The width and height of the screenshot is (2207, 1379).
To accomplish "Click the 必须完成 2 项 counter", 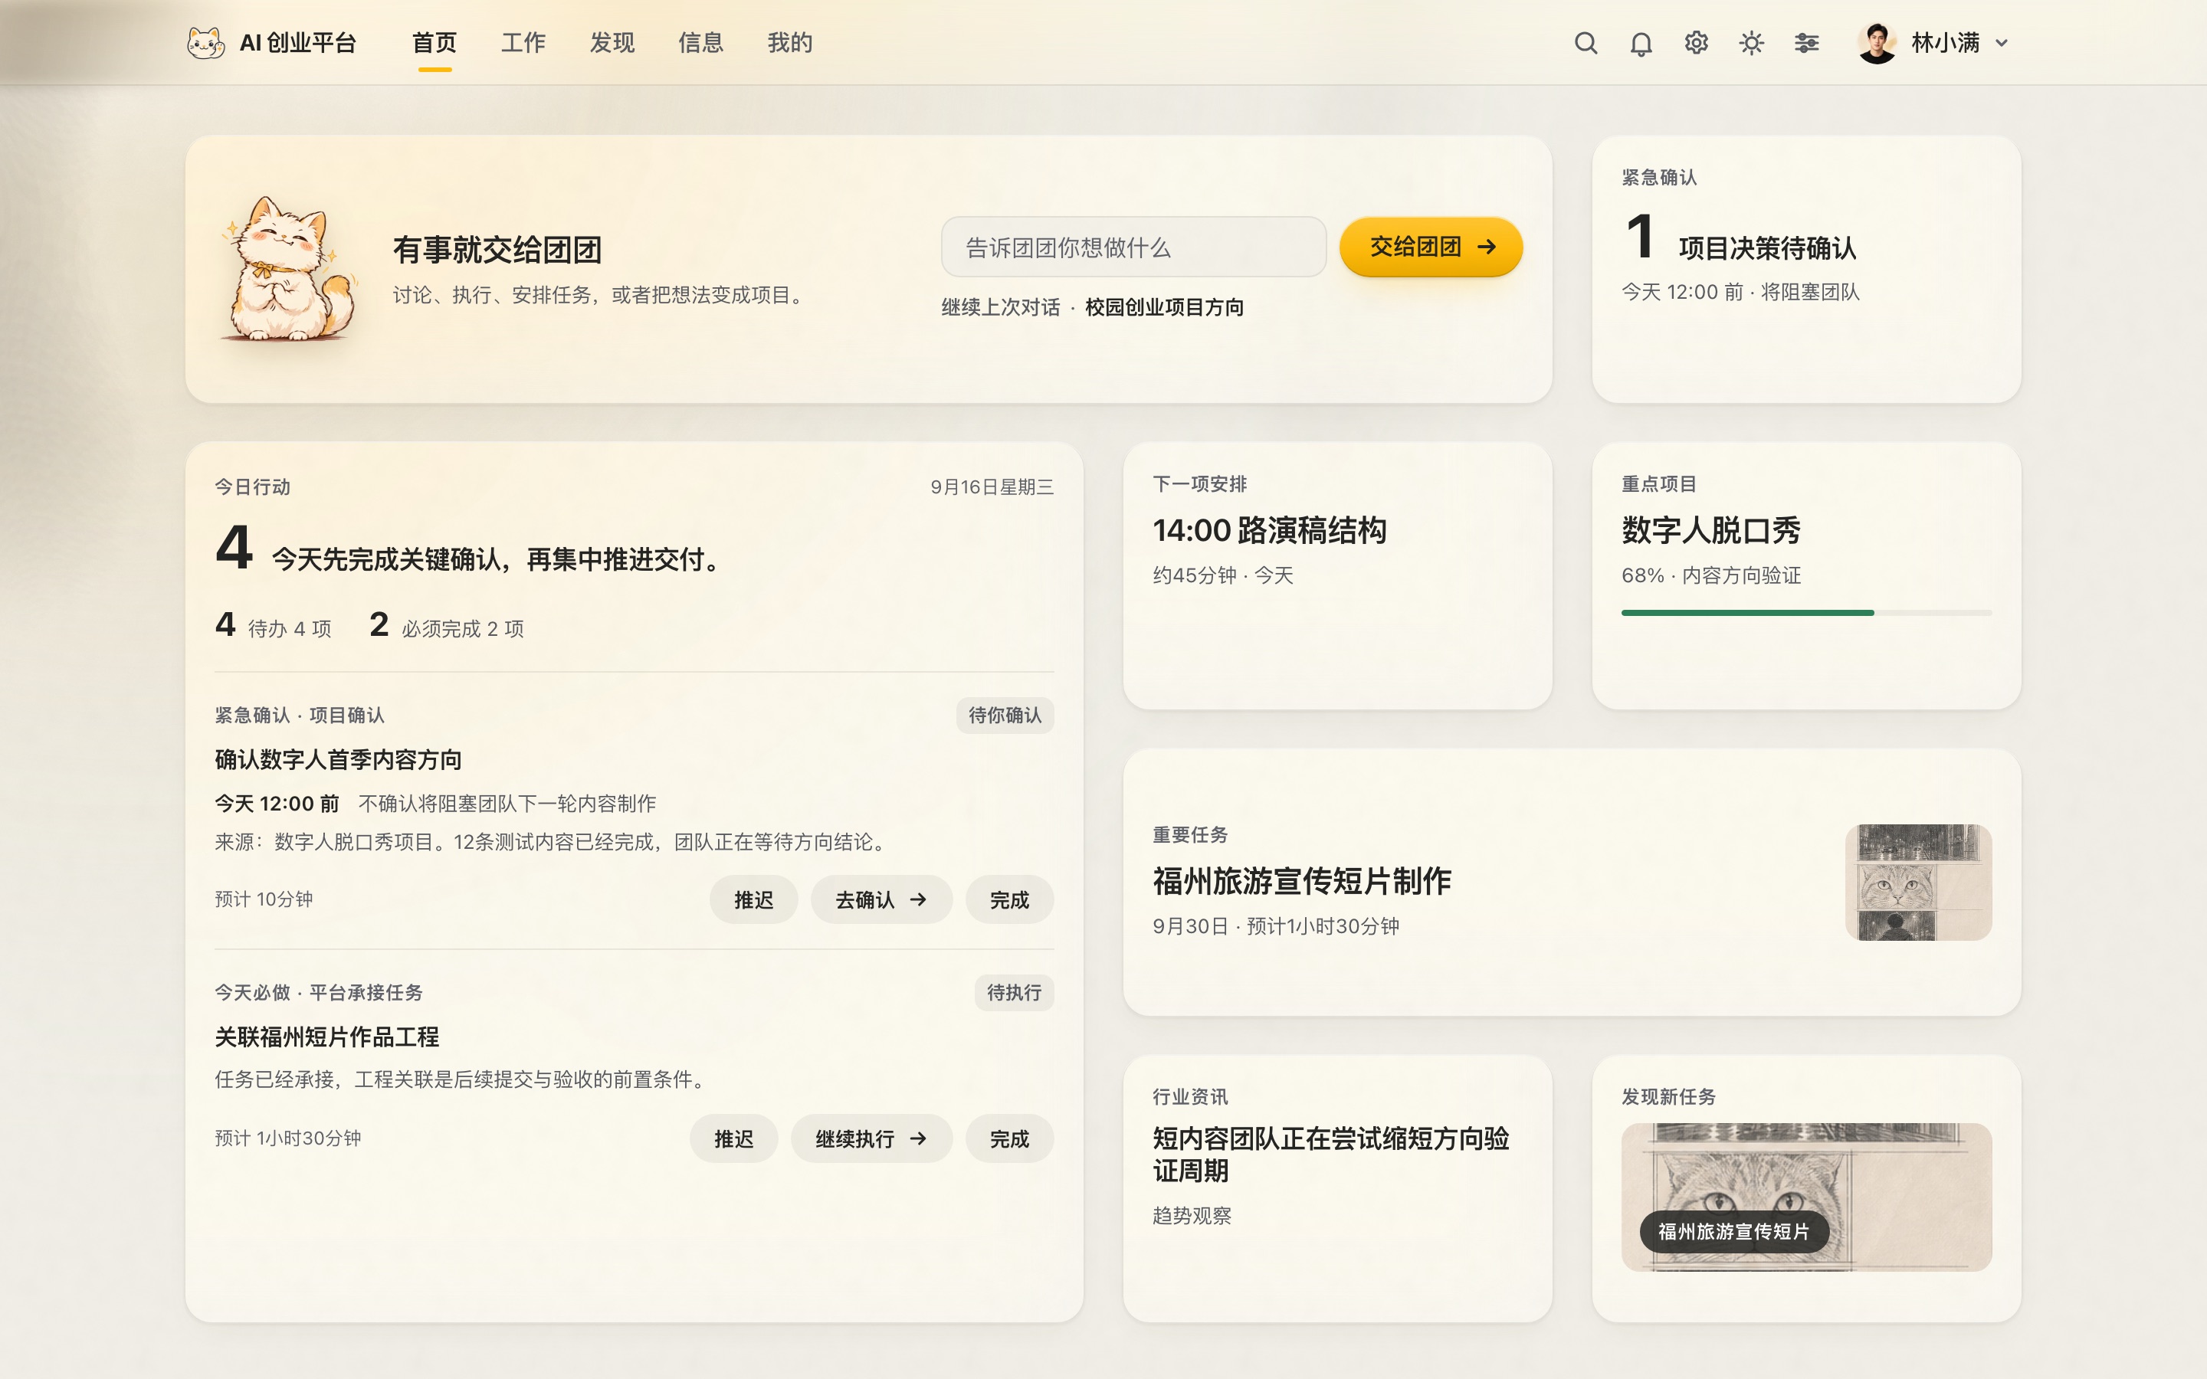I will tap(447, 627).
